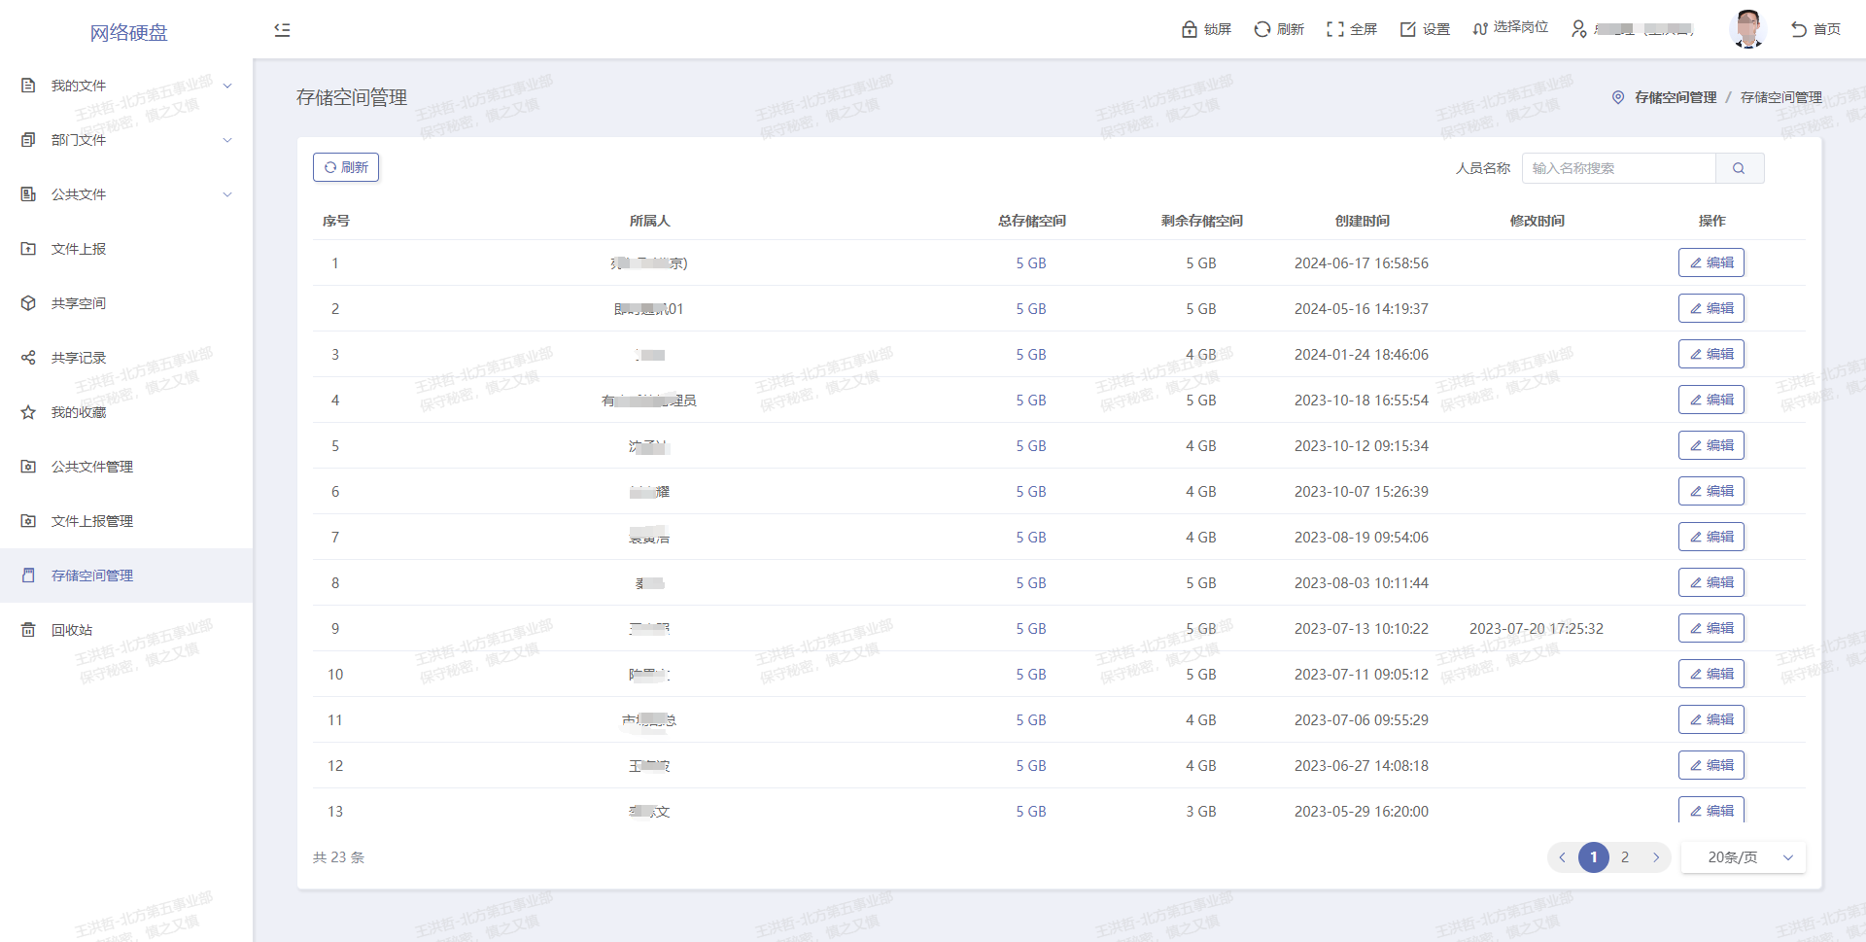
Task: Click the 回收站 trash icon
Action: pos(28,630)
